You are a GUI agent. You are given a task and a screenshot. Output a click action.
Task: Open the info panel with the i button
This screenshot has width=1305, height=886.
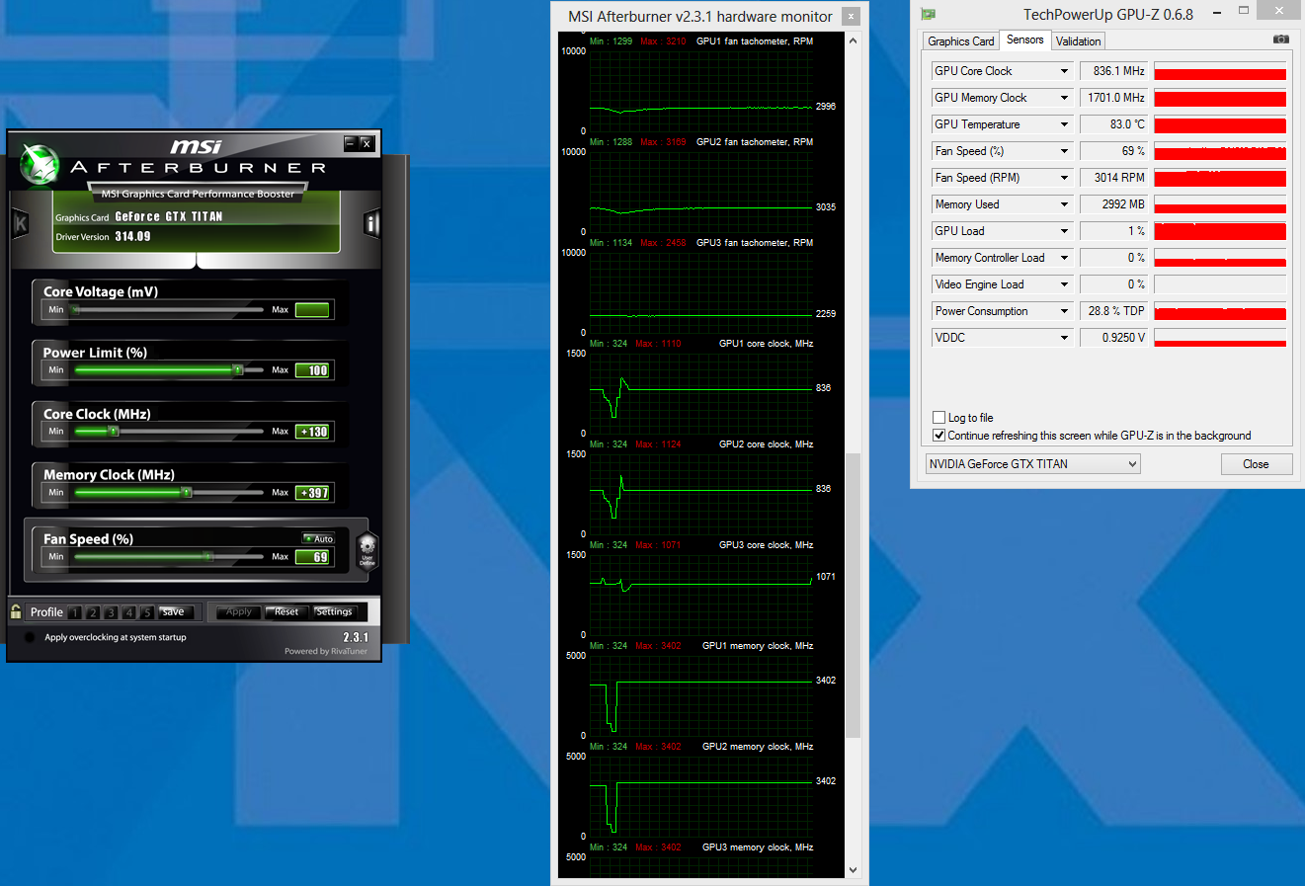click(371, 223)
